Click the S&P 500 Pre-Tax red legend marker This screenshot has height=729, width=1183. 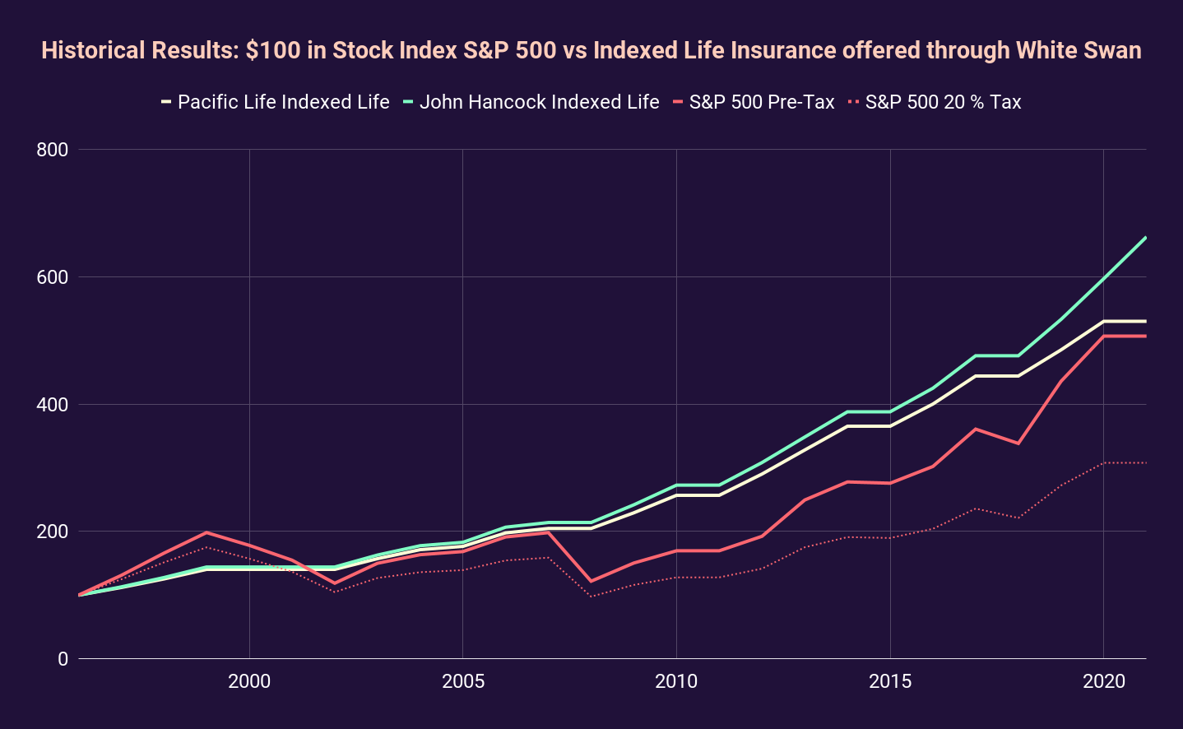(x=678, y=102)
